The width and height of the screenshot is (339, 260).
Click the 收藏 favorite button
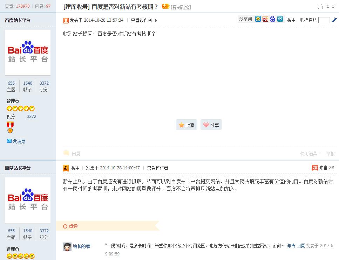pos(187,125)
